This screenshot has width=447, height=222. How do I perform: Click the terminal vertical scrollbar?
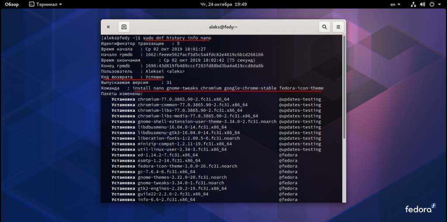point(344,87)
